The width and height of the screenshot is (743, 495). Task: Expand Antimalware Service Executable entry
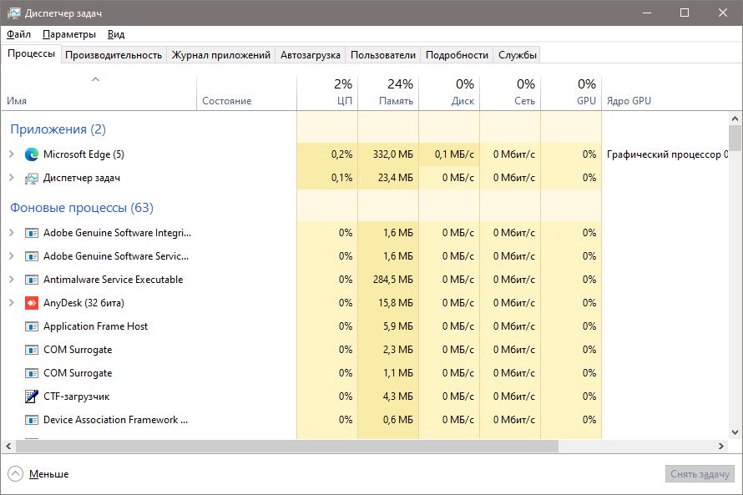pyautogui.click(x=12, y=280)
